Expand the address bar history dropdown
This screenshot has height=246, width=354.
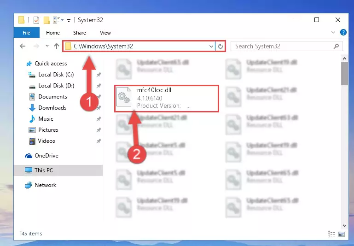pyautogui.click(x=211, y=47)
